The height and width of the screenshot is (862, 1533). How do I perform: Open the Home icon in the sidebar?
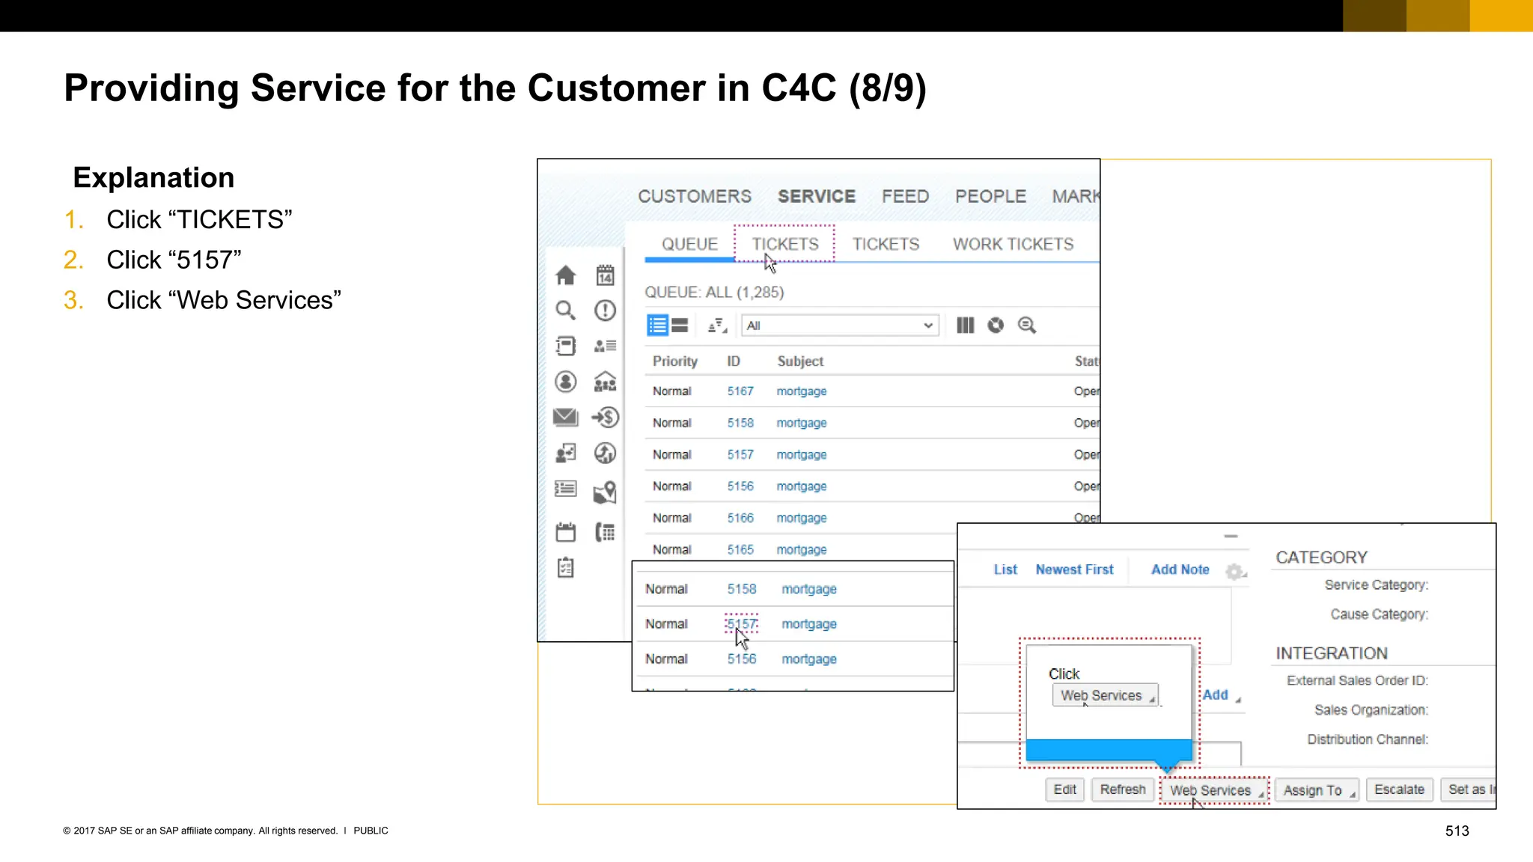pyautogui.click(x=566, y=275)
